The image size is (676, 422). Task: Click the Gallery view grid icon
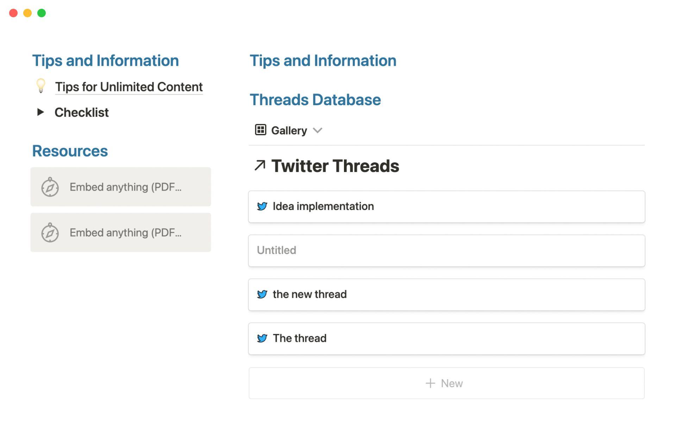pos(261,130)
